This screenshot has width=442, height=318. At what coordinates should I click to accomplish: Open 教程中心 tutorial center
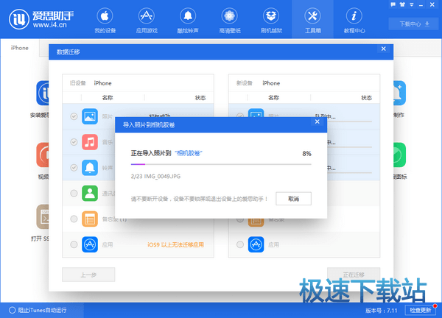pos(354,21)
